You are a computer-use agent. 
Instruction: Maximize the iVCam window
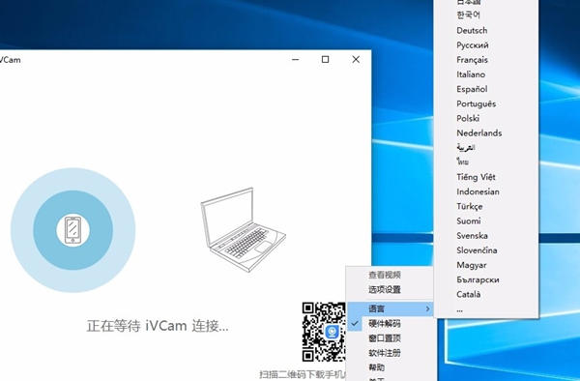325,60
